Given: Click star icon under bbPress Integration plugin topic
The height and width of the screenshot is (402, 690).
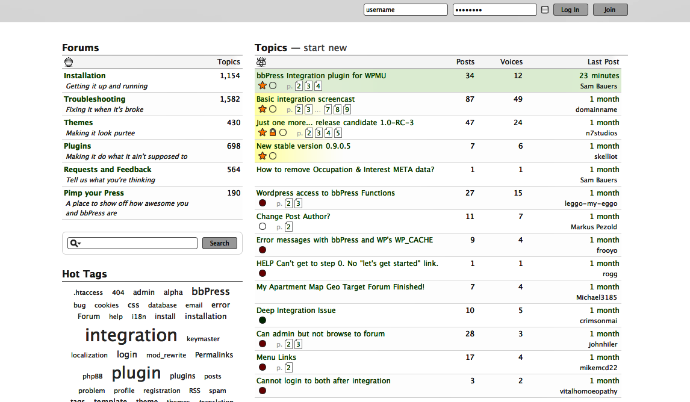Looking at the screenshot, I should click(263, 86).
